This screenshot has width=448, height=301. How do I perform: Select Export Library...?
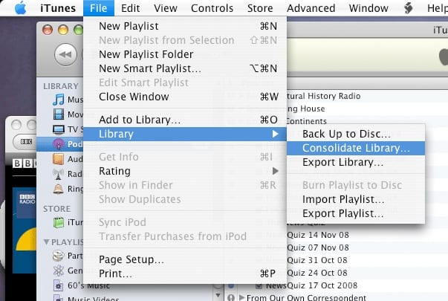[356, 162]
